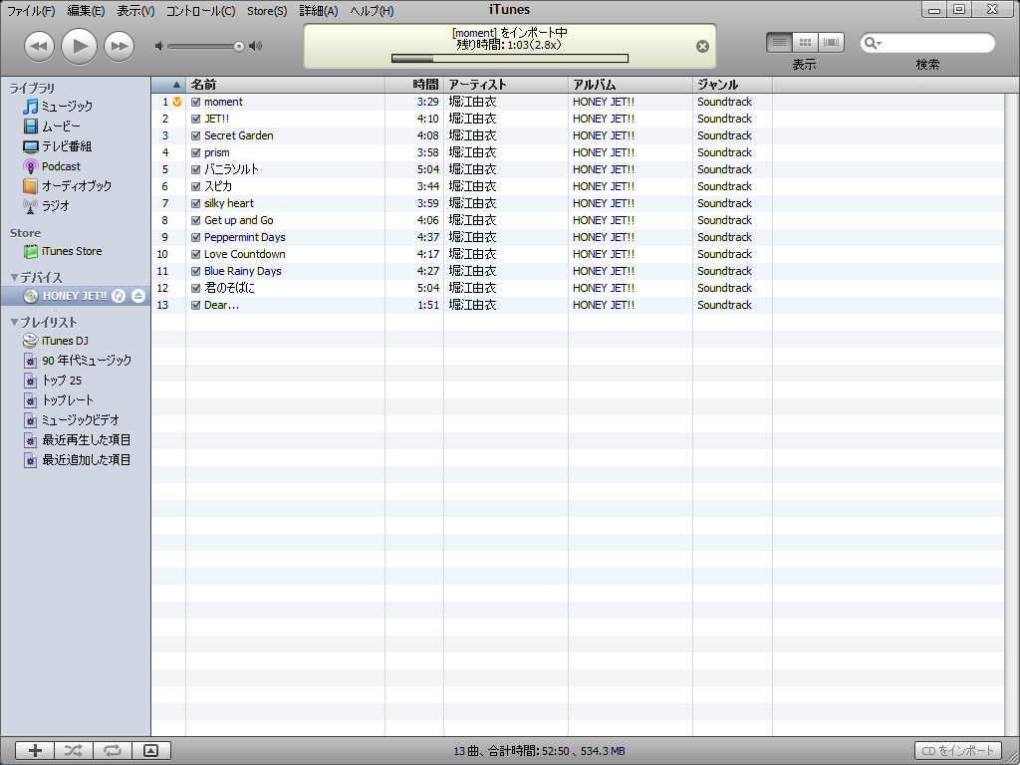The width and height of the screenshot is (1020, 765).
Task: Click the CD をインポート button
Action: click(x=958, y=751)
